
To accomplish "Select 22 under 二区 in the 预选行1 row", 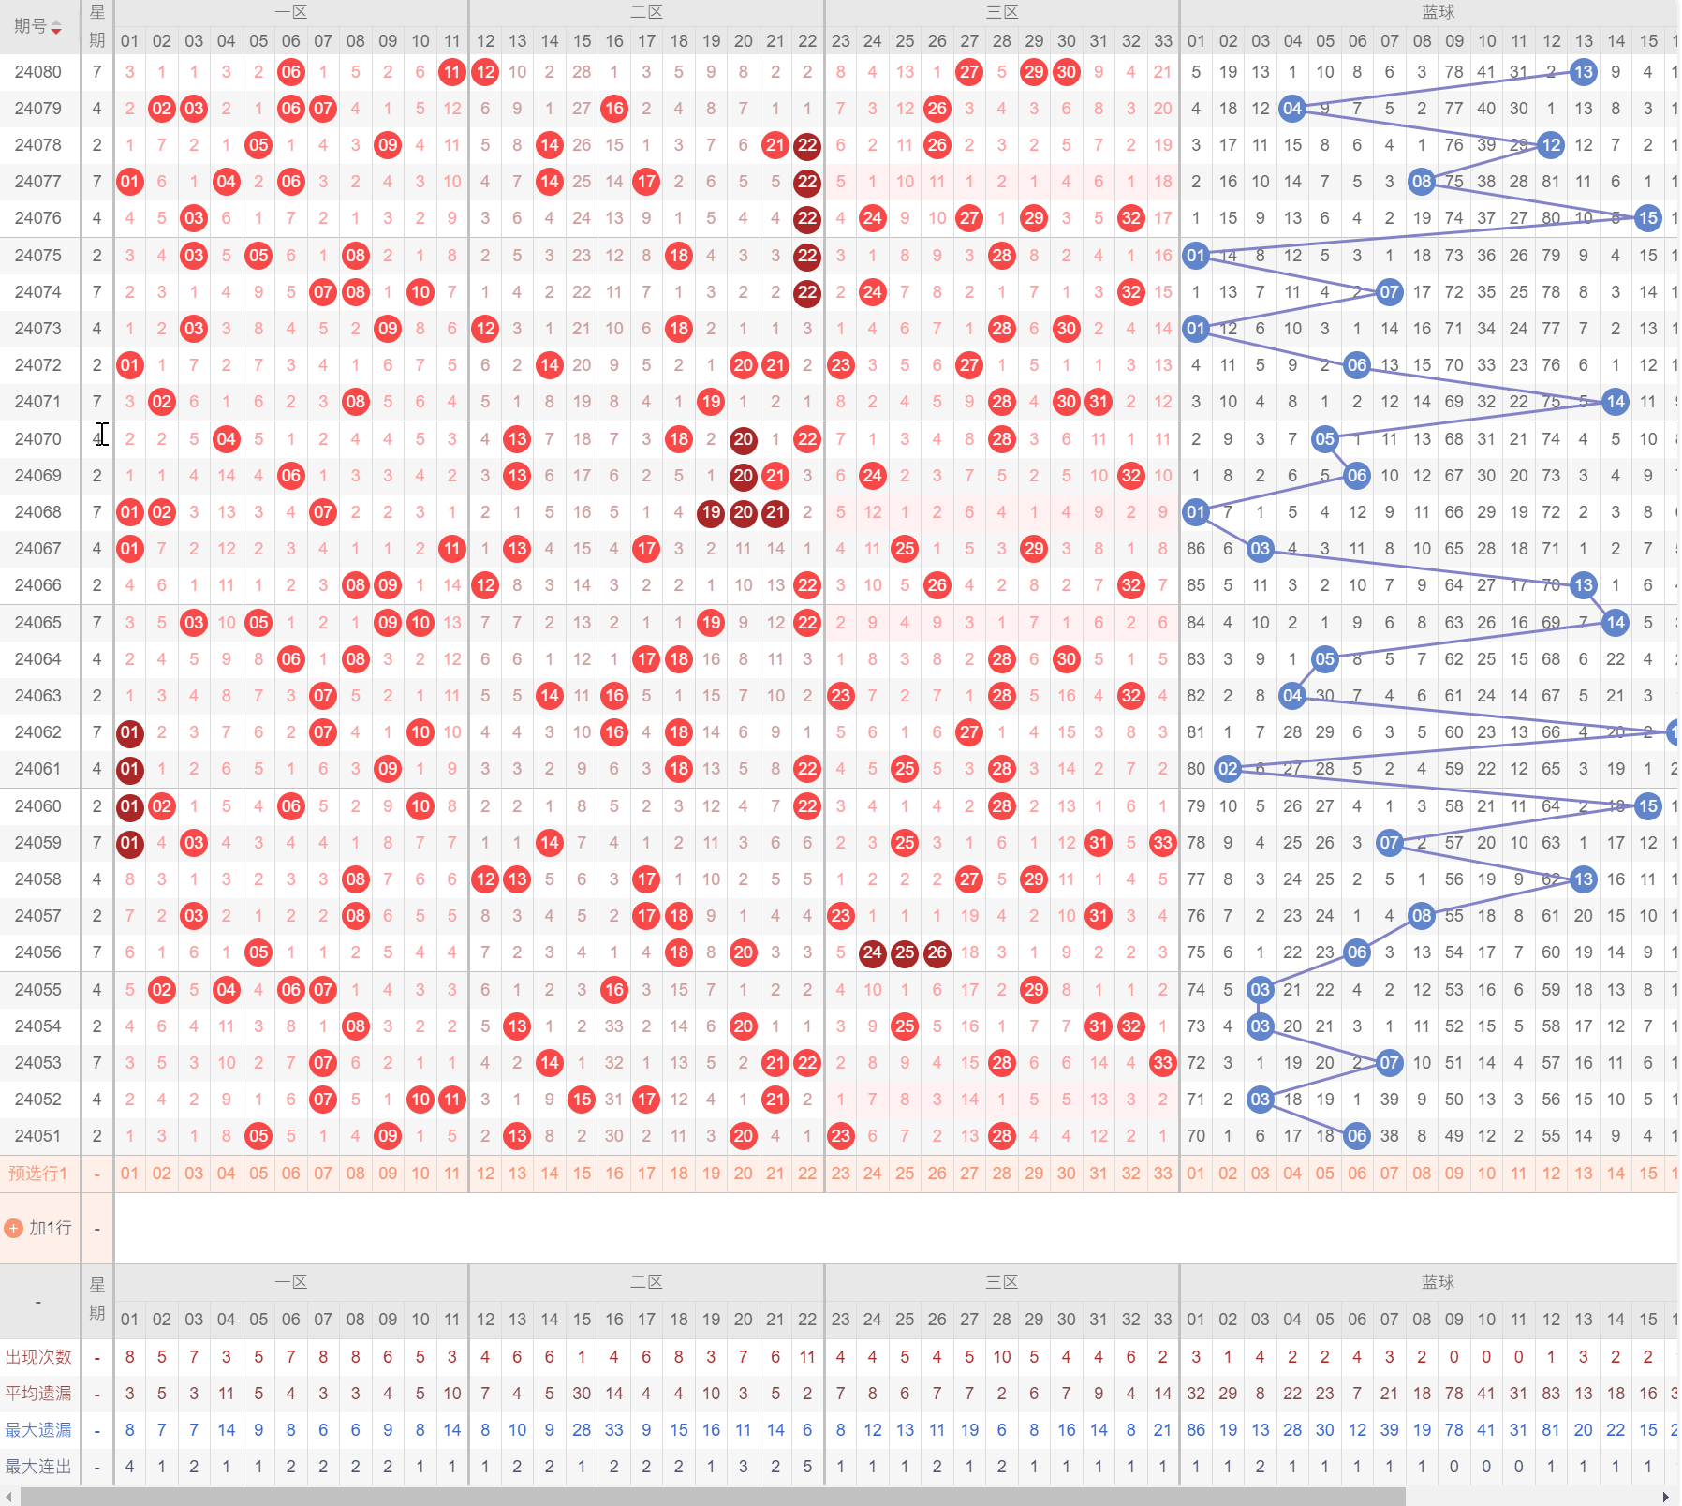I will [807, 1174].
